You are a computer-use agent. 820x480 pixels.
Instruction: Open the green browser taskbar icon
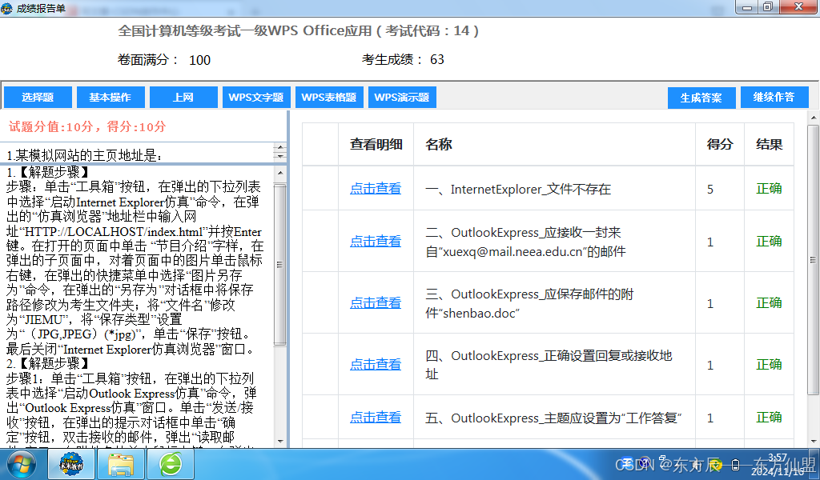171,464
